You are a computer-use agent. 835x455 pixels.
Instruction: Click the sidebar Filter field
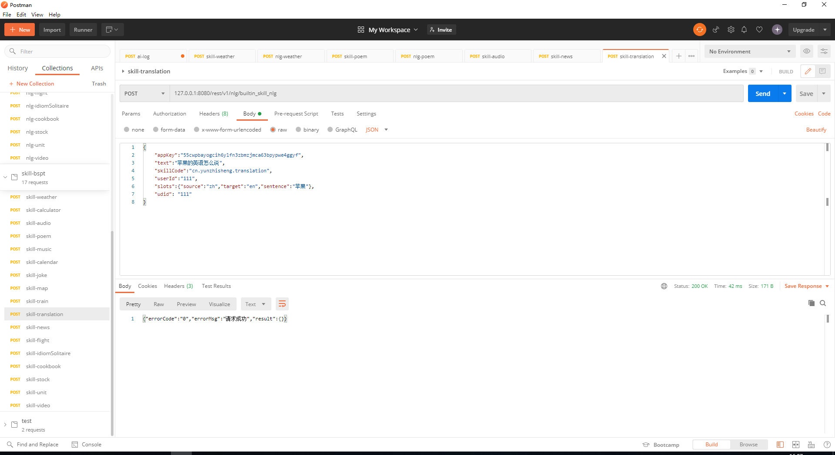[x=57, y=51]
